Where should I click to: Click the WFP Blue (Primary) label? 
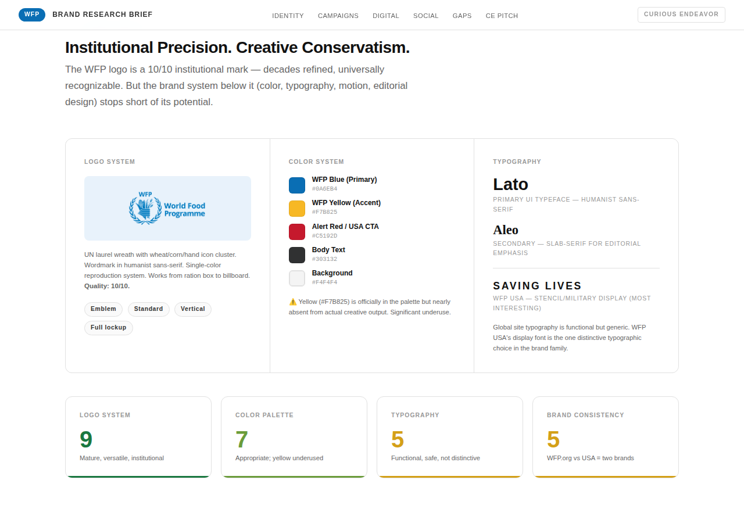pyautogui.click(x=344, y=180)
